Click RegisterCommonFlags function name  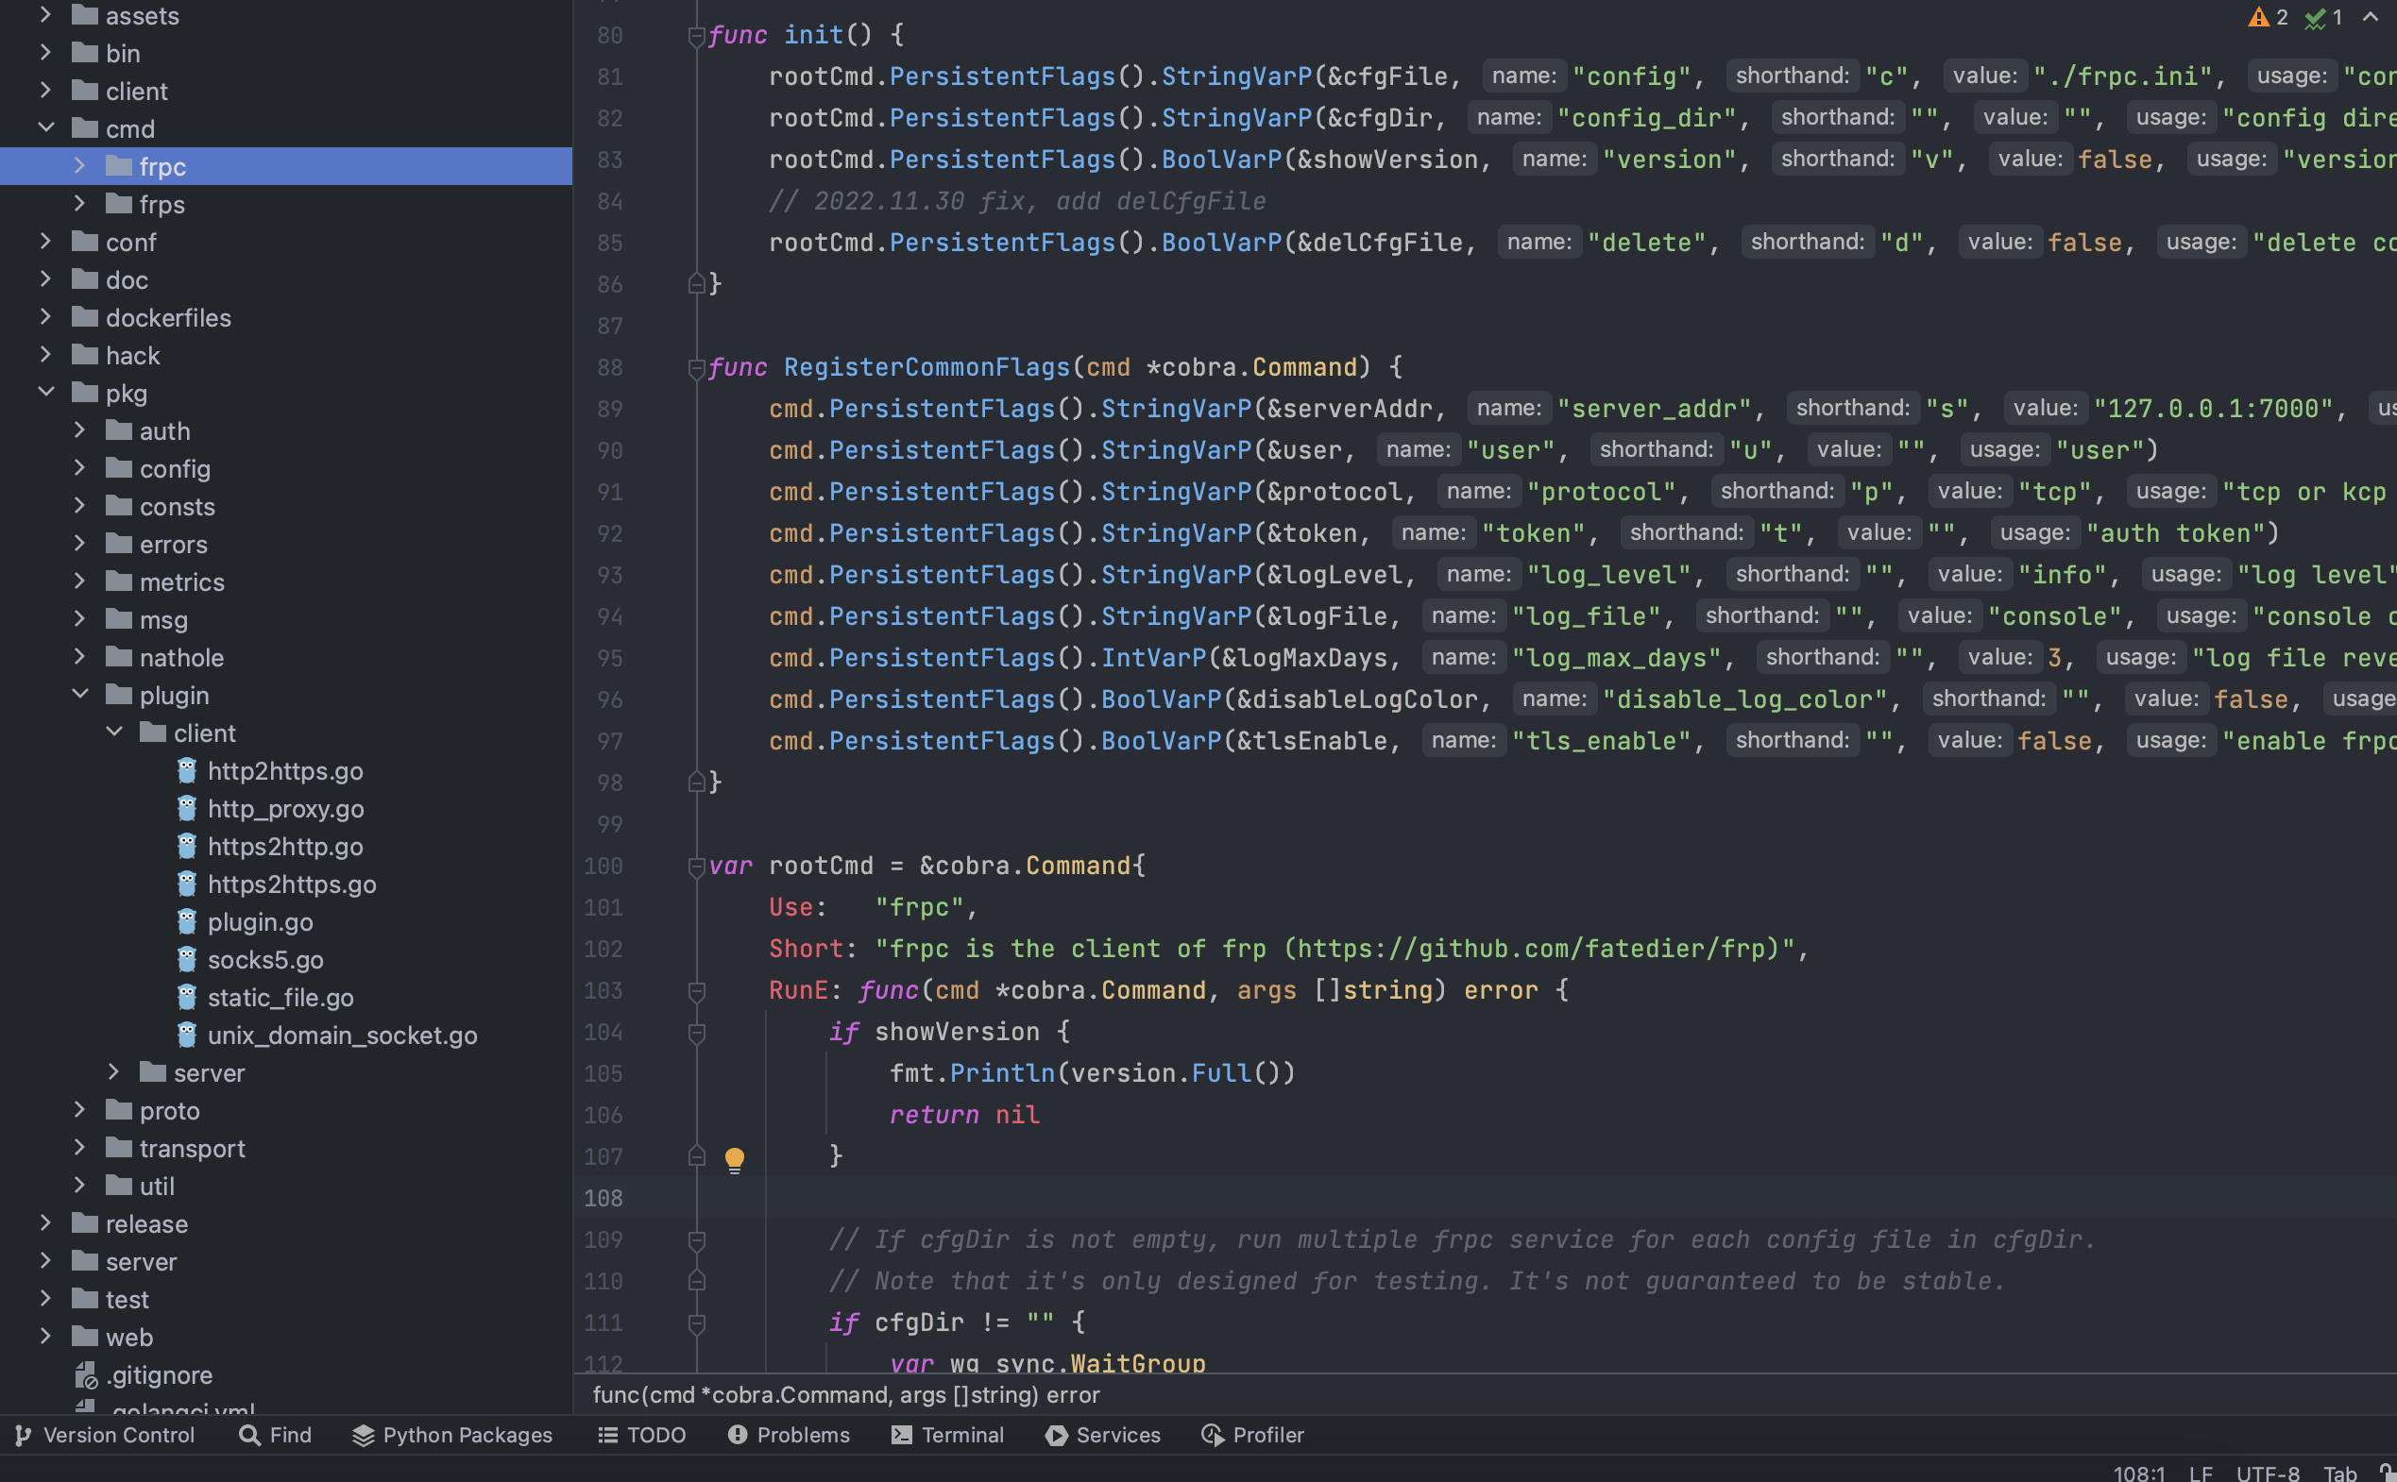click(x=926, y=367)
